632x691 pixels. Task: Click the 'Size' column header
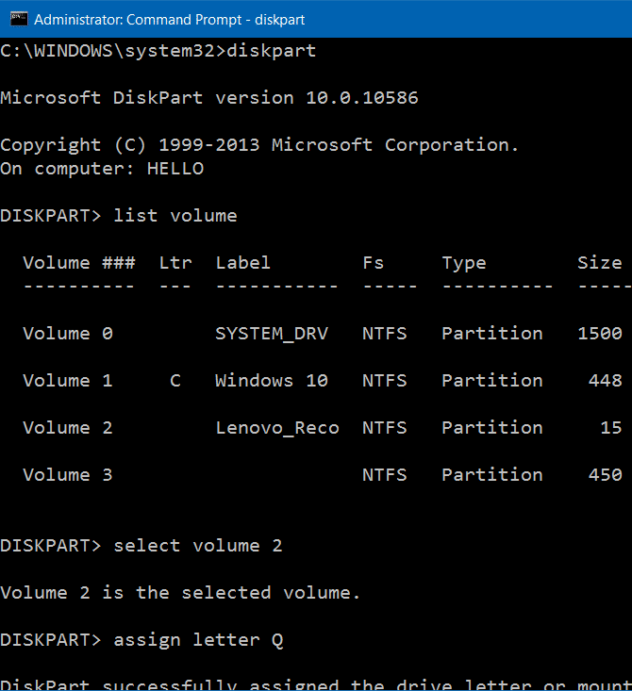(600, 263)
